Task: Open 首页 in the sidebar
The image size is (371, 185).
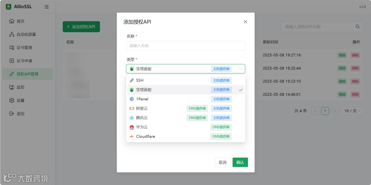Action: [x=28, y=21]
